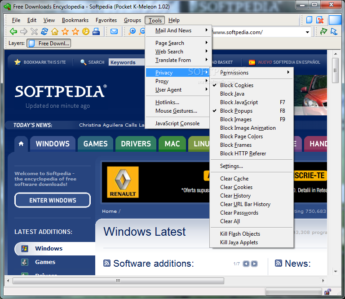
Task: Open the Groups menu
Action: (x=133, y=20)
